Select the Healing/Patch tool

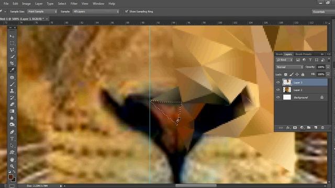12,78
